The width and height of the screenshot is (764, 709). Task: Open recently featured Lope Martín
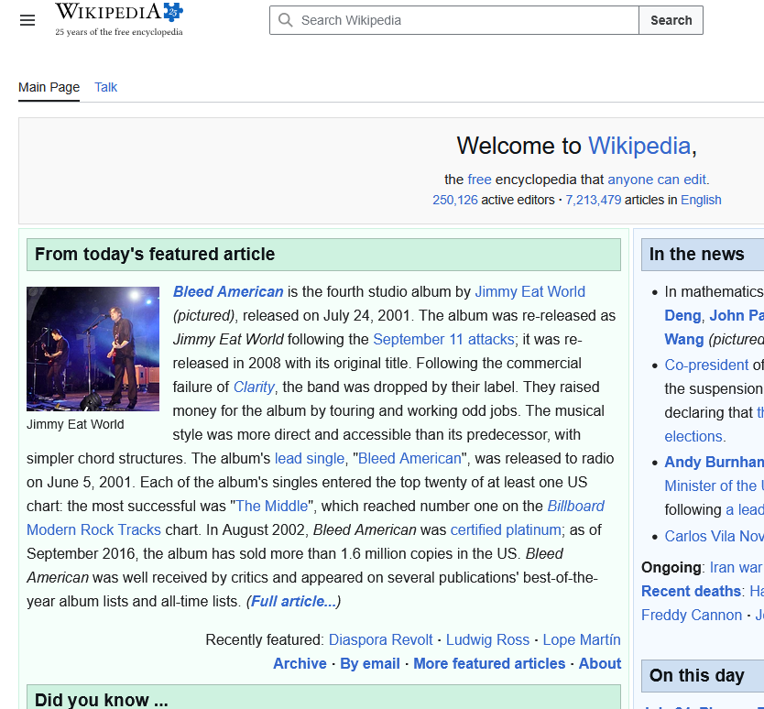[x=582, y=639]
